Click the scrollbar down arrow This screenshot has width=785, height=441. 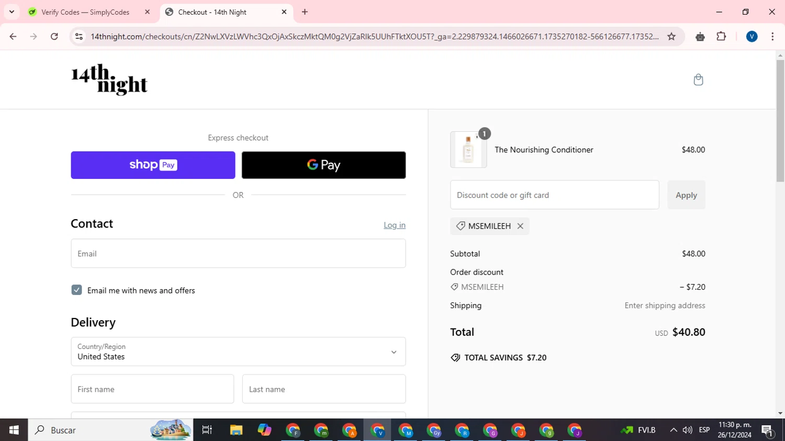[x=780, y=413]
